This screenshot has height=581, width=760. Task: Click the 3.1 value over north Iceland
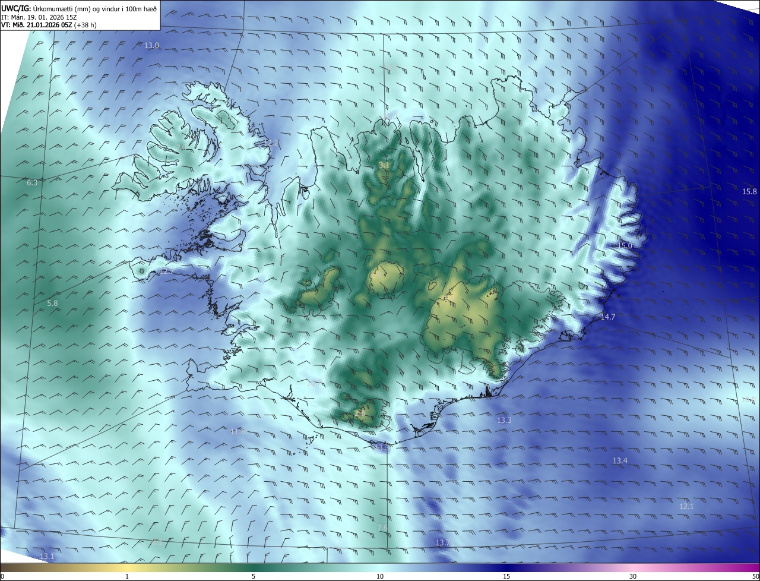pos(384,165)
